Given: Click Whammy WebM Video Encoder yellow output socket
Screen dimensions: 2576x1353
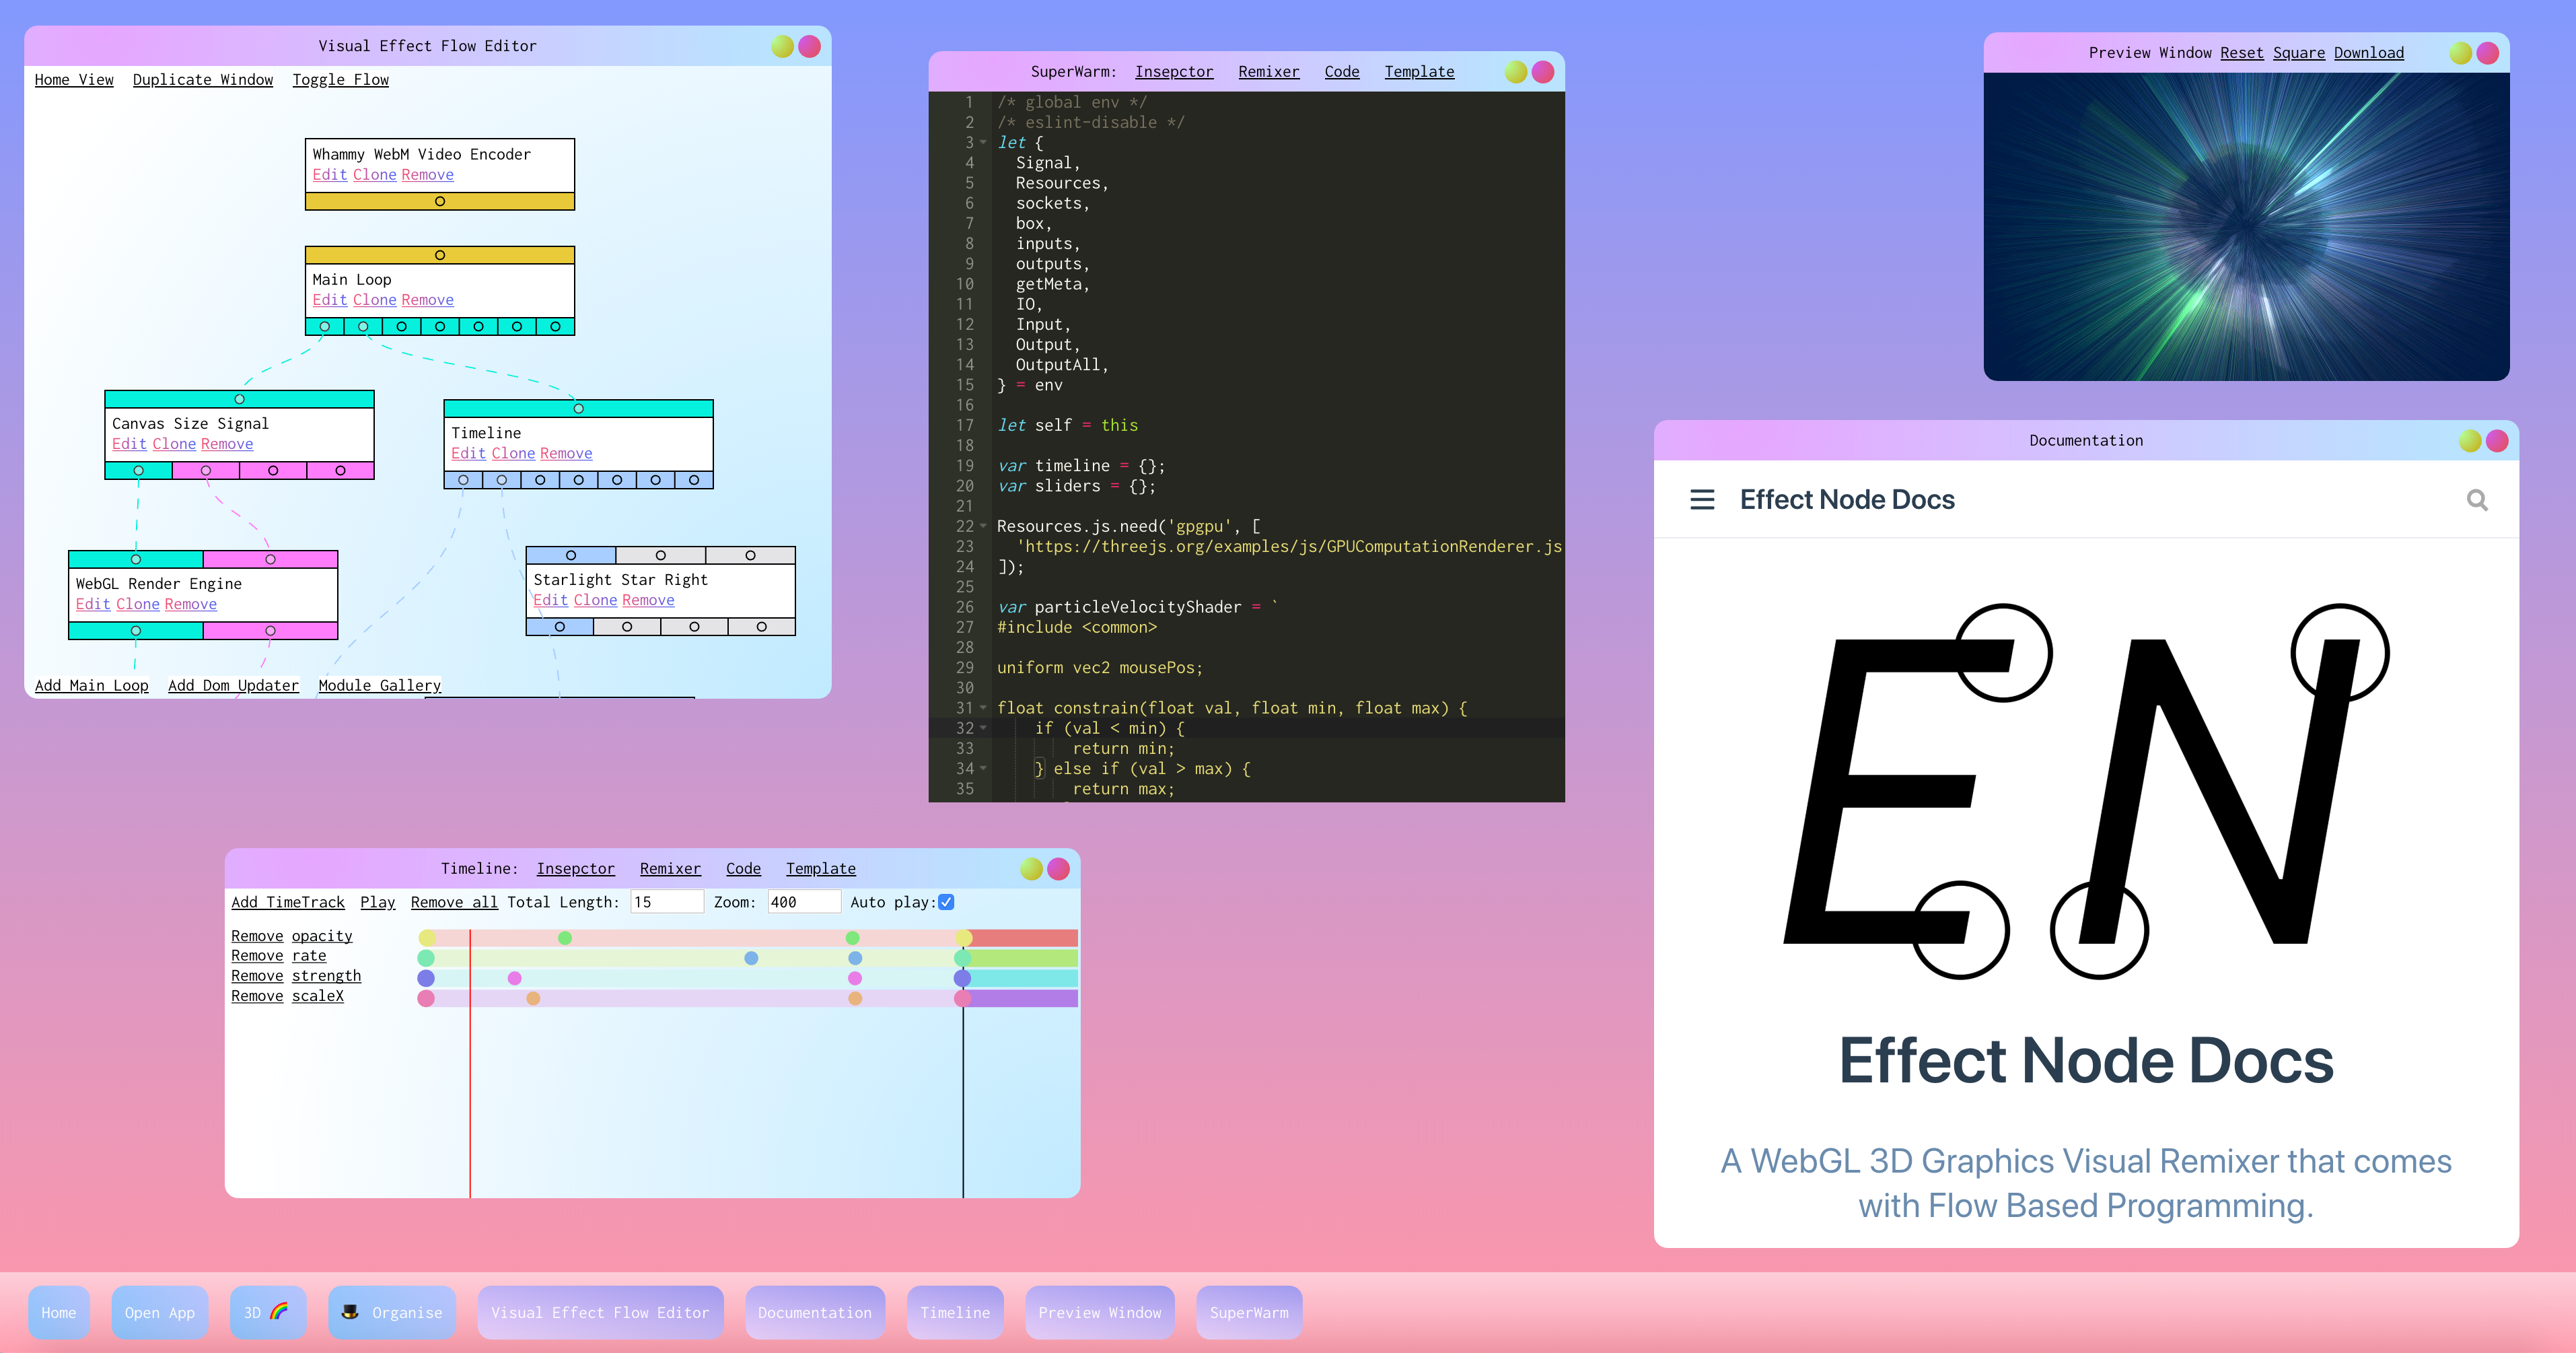Looking at the screenshot, I should coord(439,201).
